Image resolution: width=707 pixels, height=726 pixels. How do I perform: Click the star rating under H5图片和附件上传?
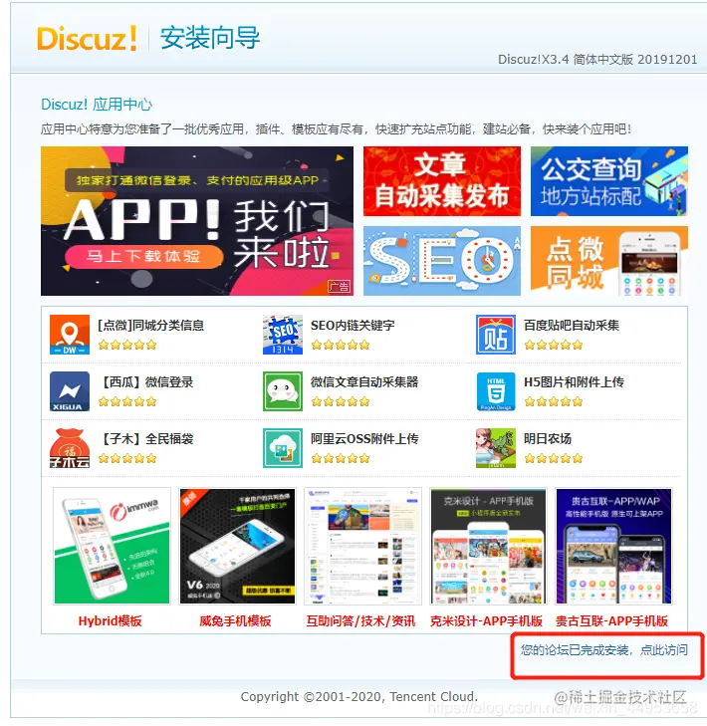coord(554,402)
